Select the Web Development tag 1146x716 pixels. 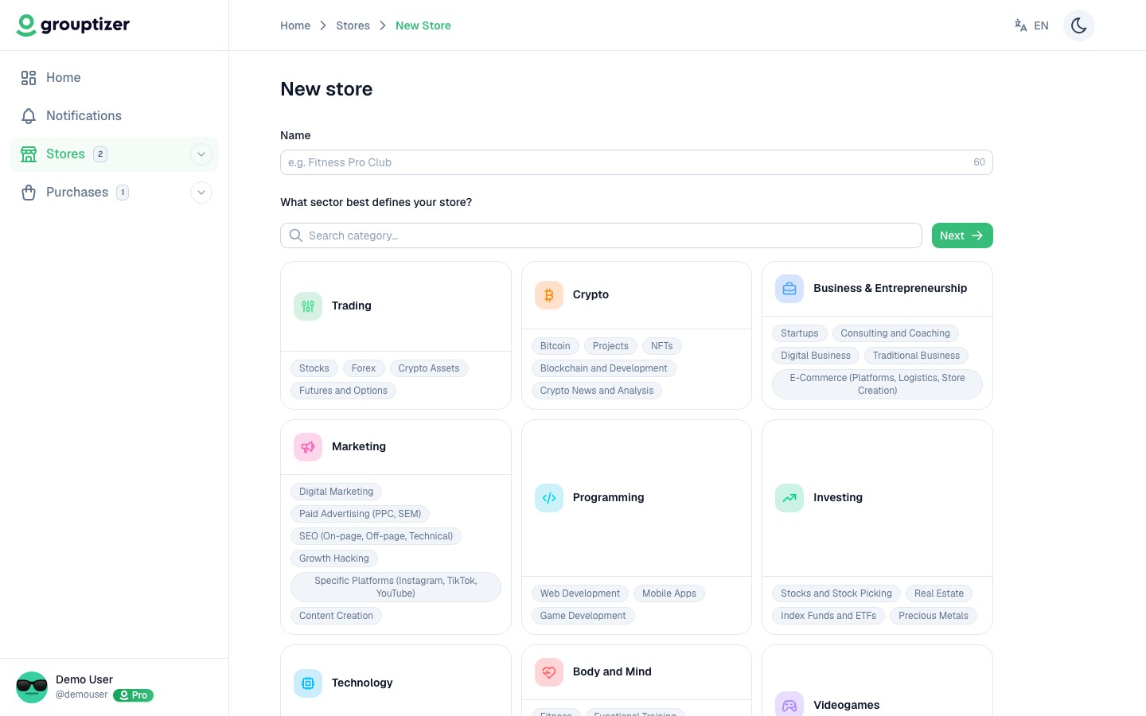tap(580, 593)
